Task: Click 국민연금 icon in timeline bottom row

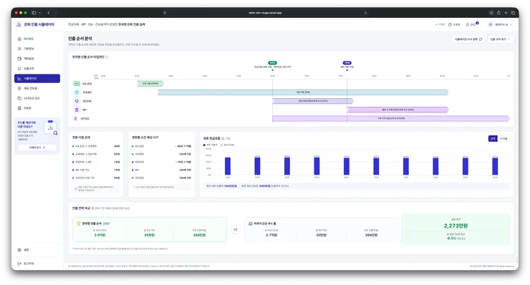Action: [76, 119]
